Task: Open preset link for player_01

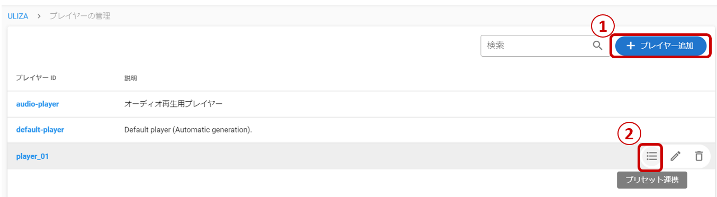Action: [651, 156]
